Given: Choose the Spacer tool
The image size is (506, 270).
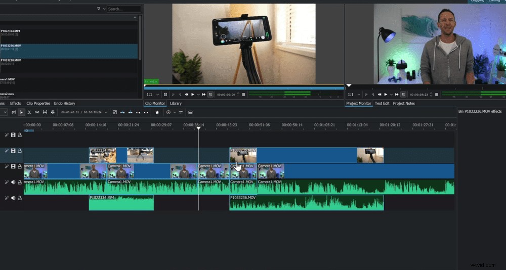Looking at the screenshot, I should pos(37,112).
